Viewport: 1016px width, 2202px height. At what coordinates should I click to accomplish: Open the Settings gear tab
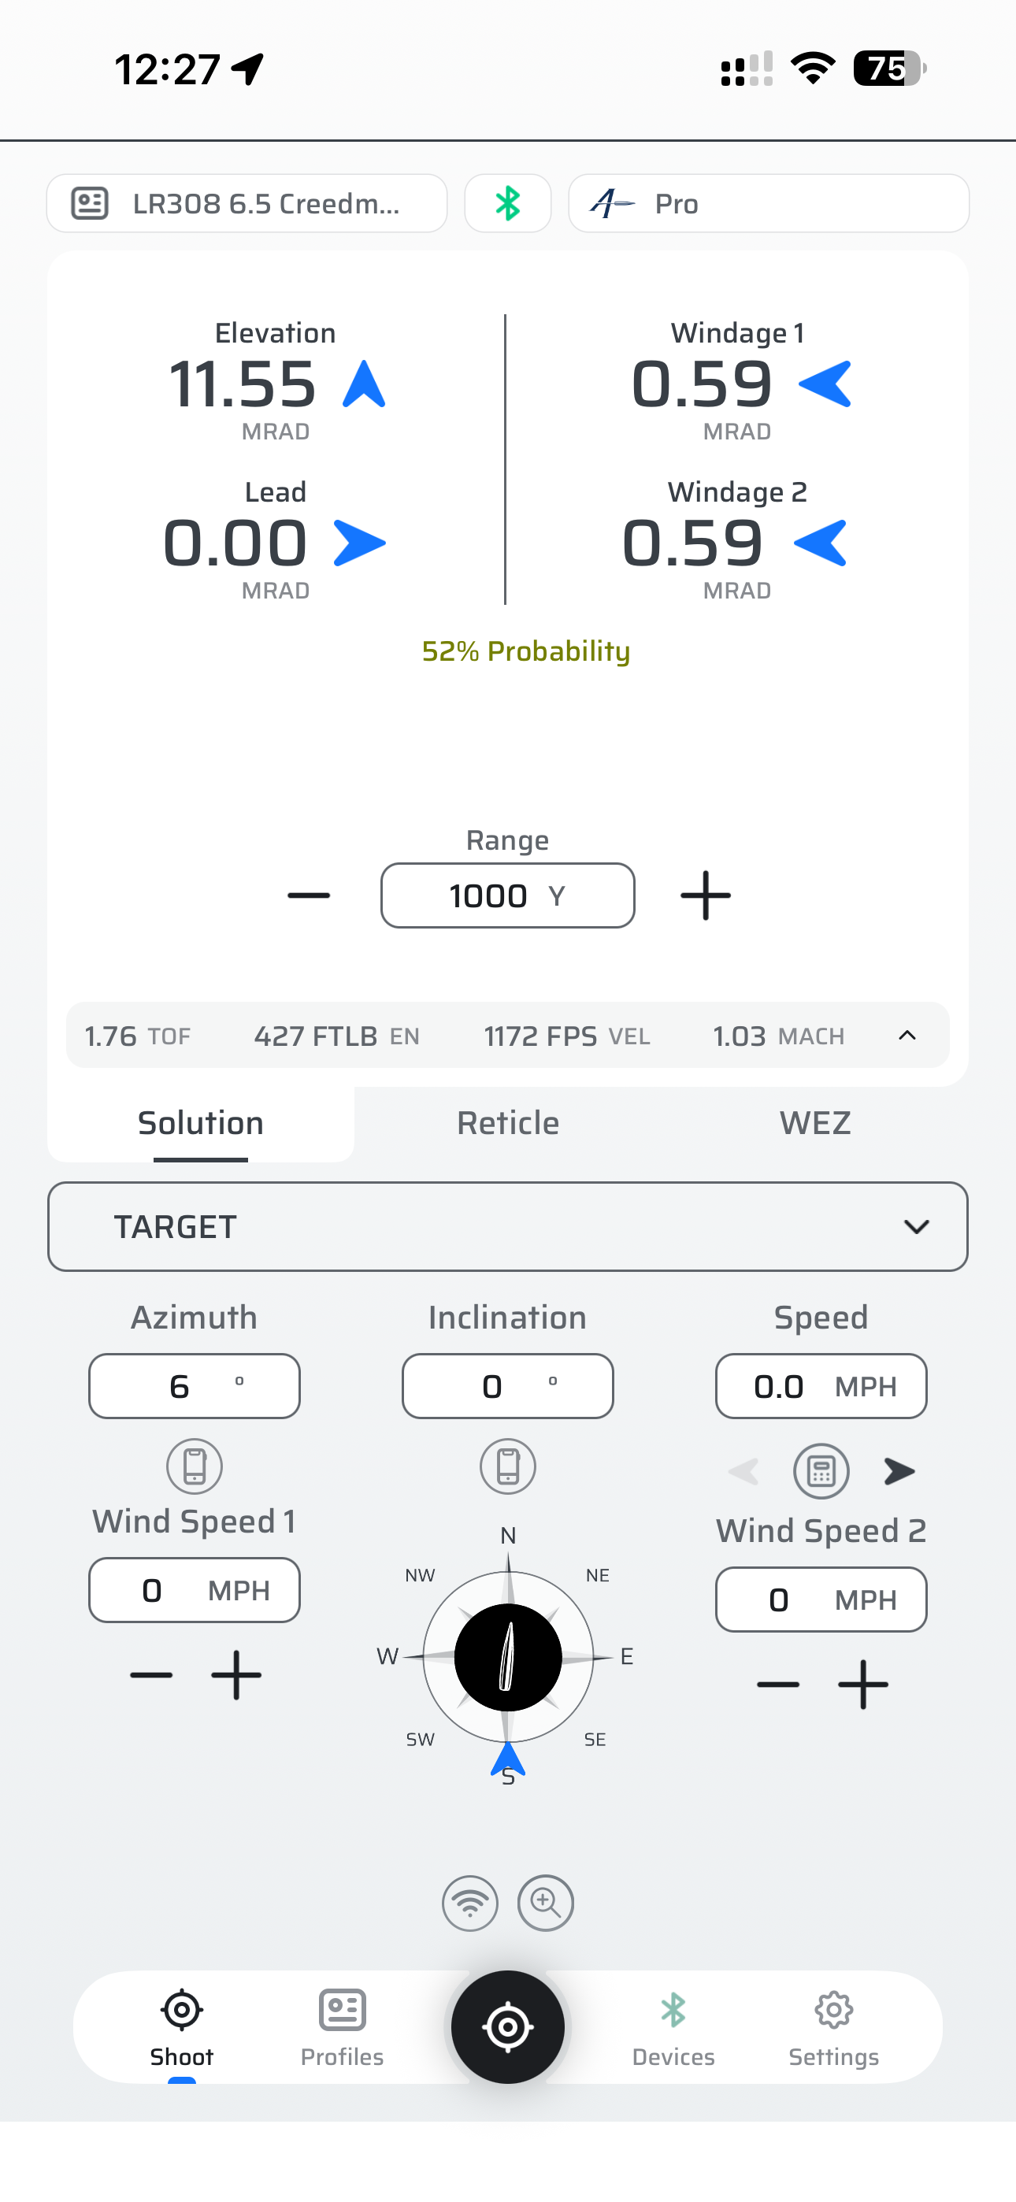tap(834, 2026)
